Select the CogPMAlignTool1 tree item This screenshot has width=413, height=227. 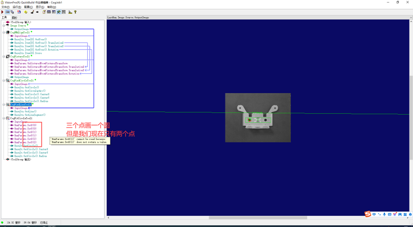pos(20,32)
